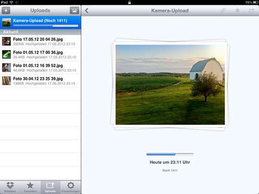Tap the Wi-Fi icon in the status bar
This screenshot has width=259, height=194.
pyautogui.click(x=11, y=2)
